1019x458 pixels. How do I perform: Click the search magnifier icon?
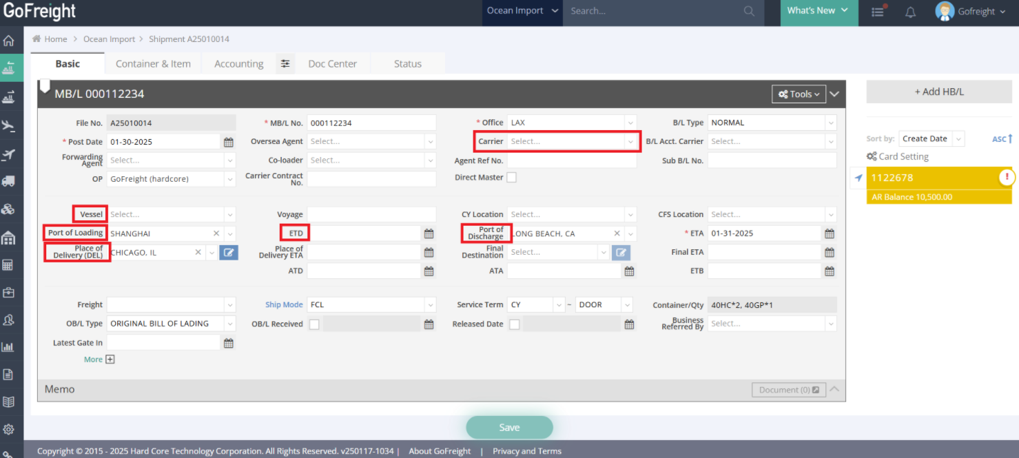749,11
